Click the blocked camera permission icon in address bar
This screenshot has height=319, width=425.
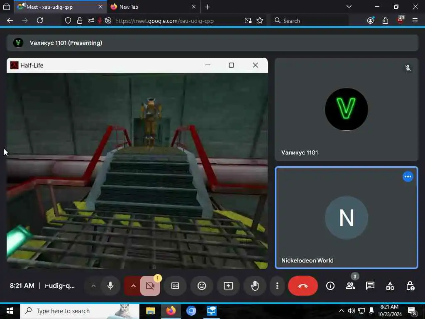click(108, 21)
